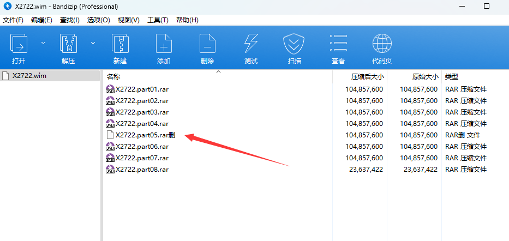Screen dimensions: 509x241
Task: Click the Open (打开) toolbar icon
Action: coord(19,43)
